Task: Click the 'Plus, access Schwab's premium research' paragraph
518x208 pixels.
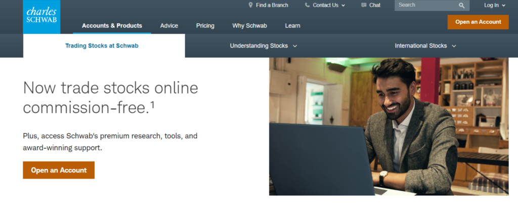Action: pyautogui.click(x=110, y=142)
